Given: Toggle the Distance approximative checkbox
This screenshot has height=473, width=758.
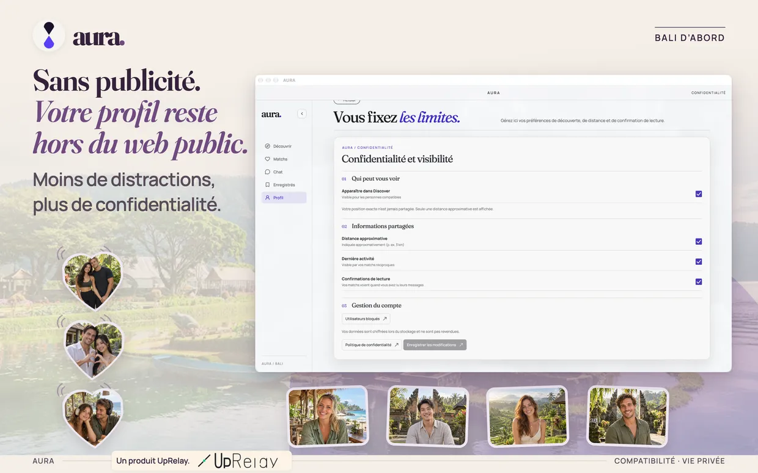Looking at the screenshot, I should (699, 242).
